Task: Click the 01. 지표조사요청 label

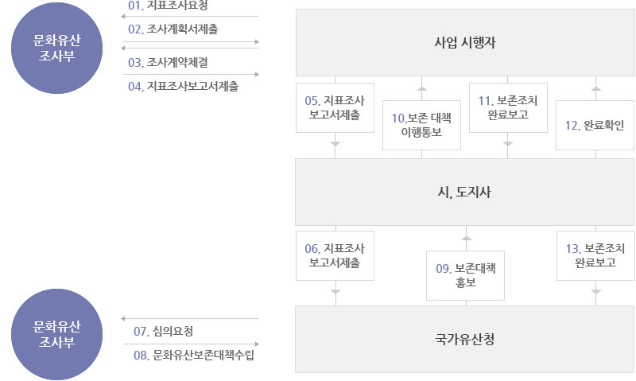Action: (x=168, y=6)
